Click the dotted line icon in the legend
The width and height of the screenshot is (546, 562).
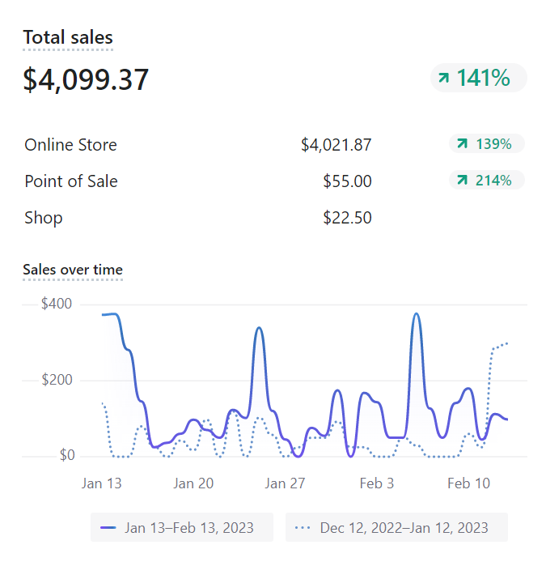coord(303,528)
